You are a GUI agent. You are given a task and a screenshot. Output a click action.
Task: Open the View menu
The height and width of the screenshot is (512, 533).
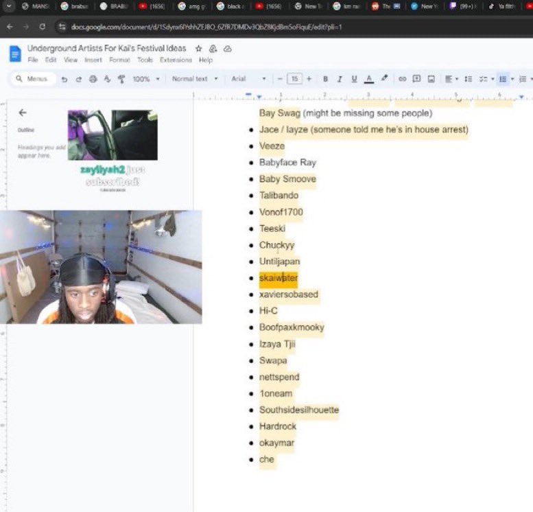point(71,60)
